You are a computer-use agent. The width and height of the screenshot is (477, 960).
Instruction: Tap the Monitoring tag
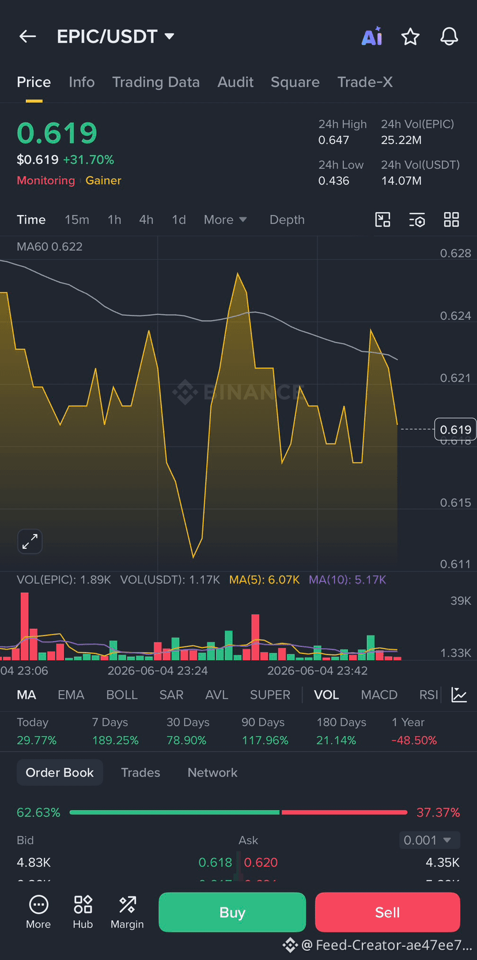pos(46,180)
